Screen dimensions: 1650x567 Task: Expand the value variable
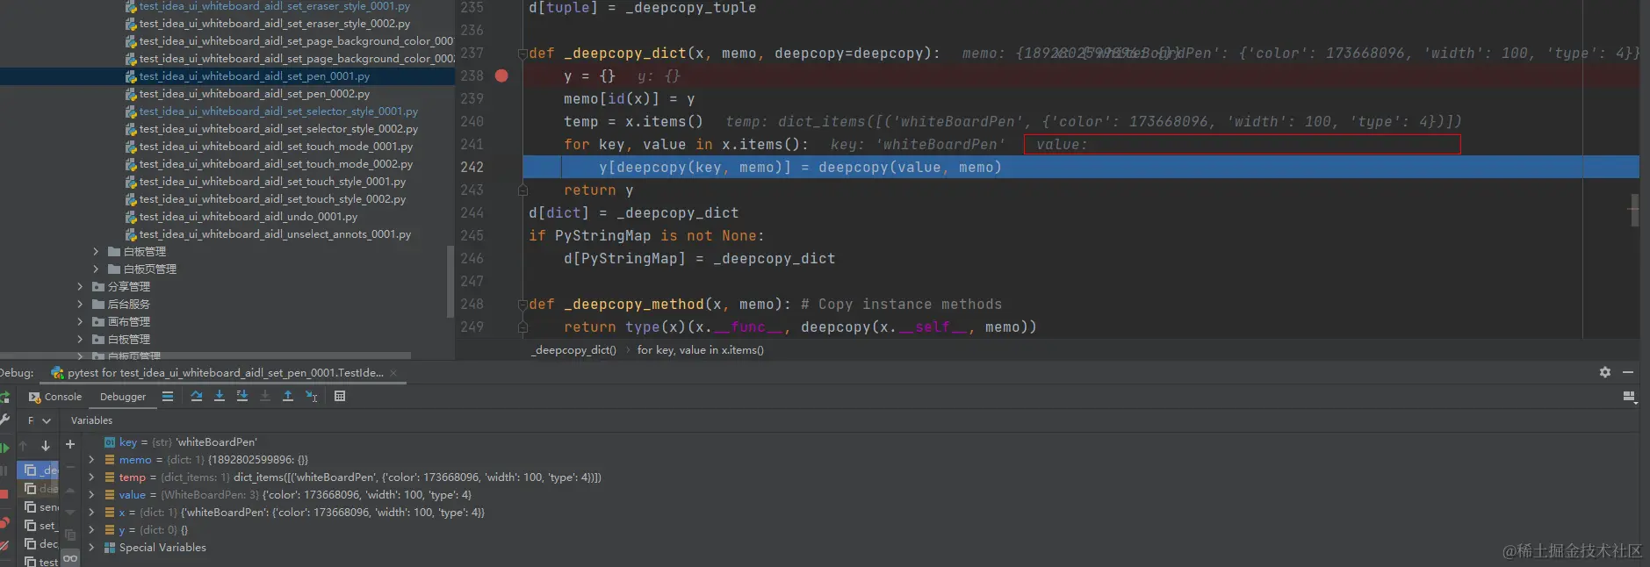pos(91,495)
